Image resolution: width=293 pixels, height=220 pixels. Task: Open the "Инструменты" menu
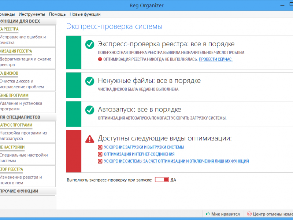(x=32, y=14)
